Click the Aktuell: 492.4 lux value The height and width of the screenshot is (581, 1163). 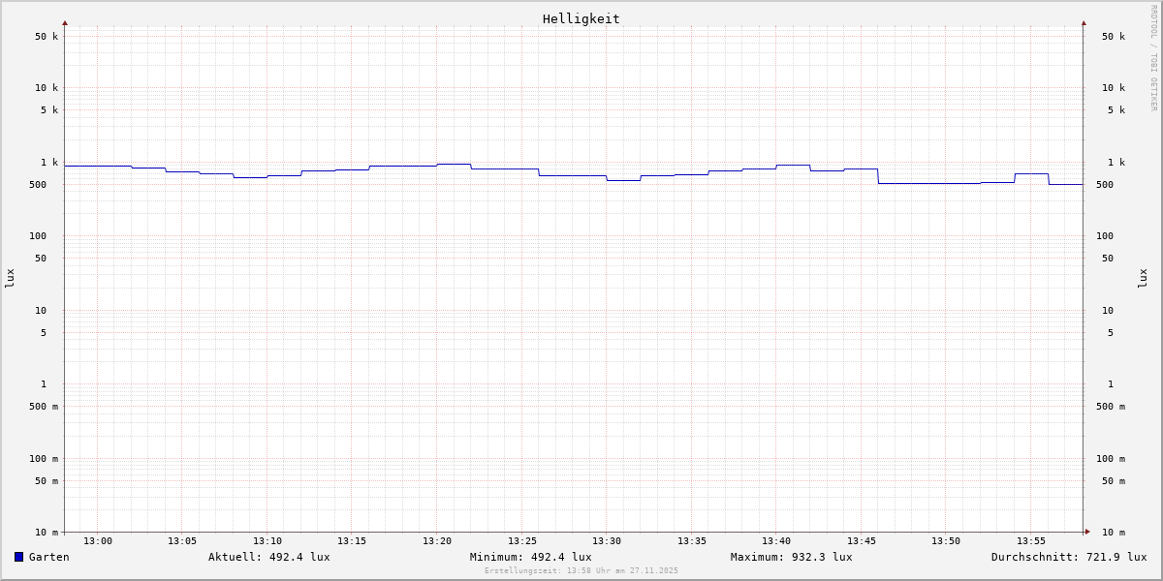pyautogui.click(x=268, y=557)
